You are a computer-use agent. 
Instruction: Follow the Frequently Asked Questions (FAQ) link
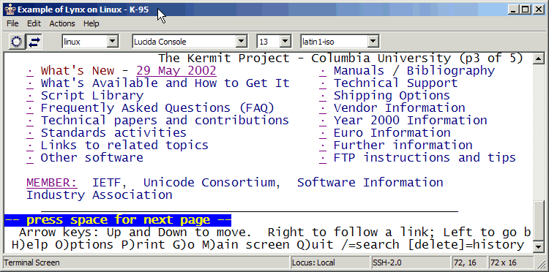click(x=157, y=108)
